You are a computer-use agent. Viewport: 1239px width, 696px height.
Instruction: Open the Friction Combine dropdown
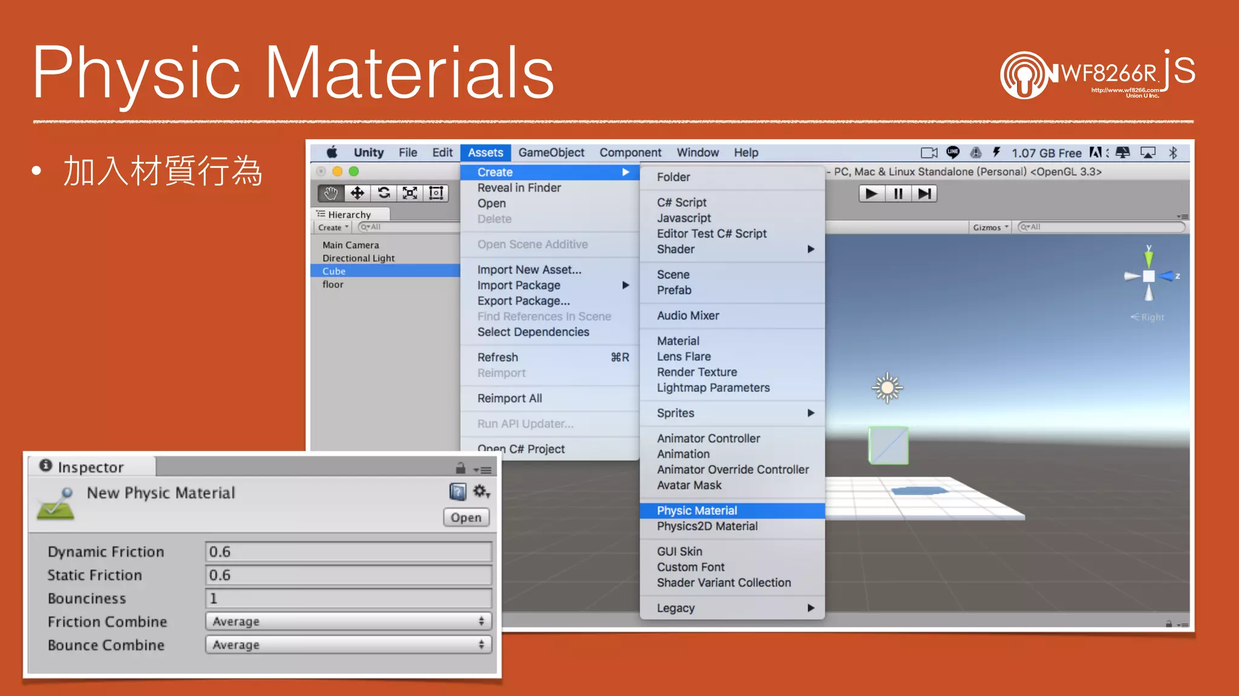(x=348, y=621)
